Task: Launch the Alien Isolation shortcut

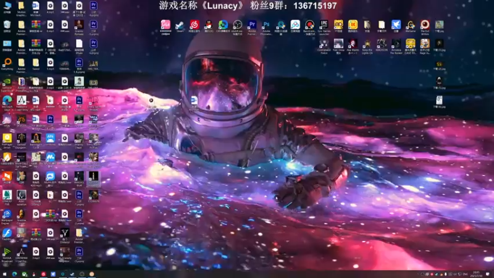Action: [x=22, y=198]
